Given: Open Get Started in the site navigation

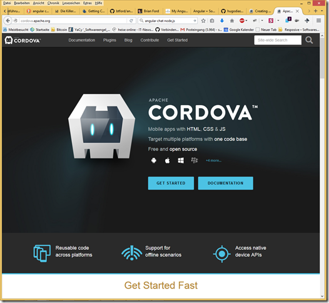Looking at the screenshot, I should pyautogui.click(x=177, y=40).
